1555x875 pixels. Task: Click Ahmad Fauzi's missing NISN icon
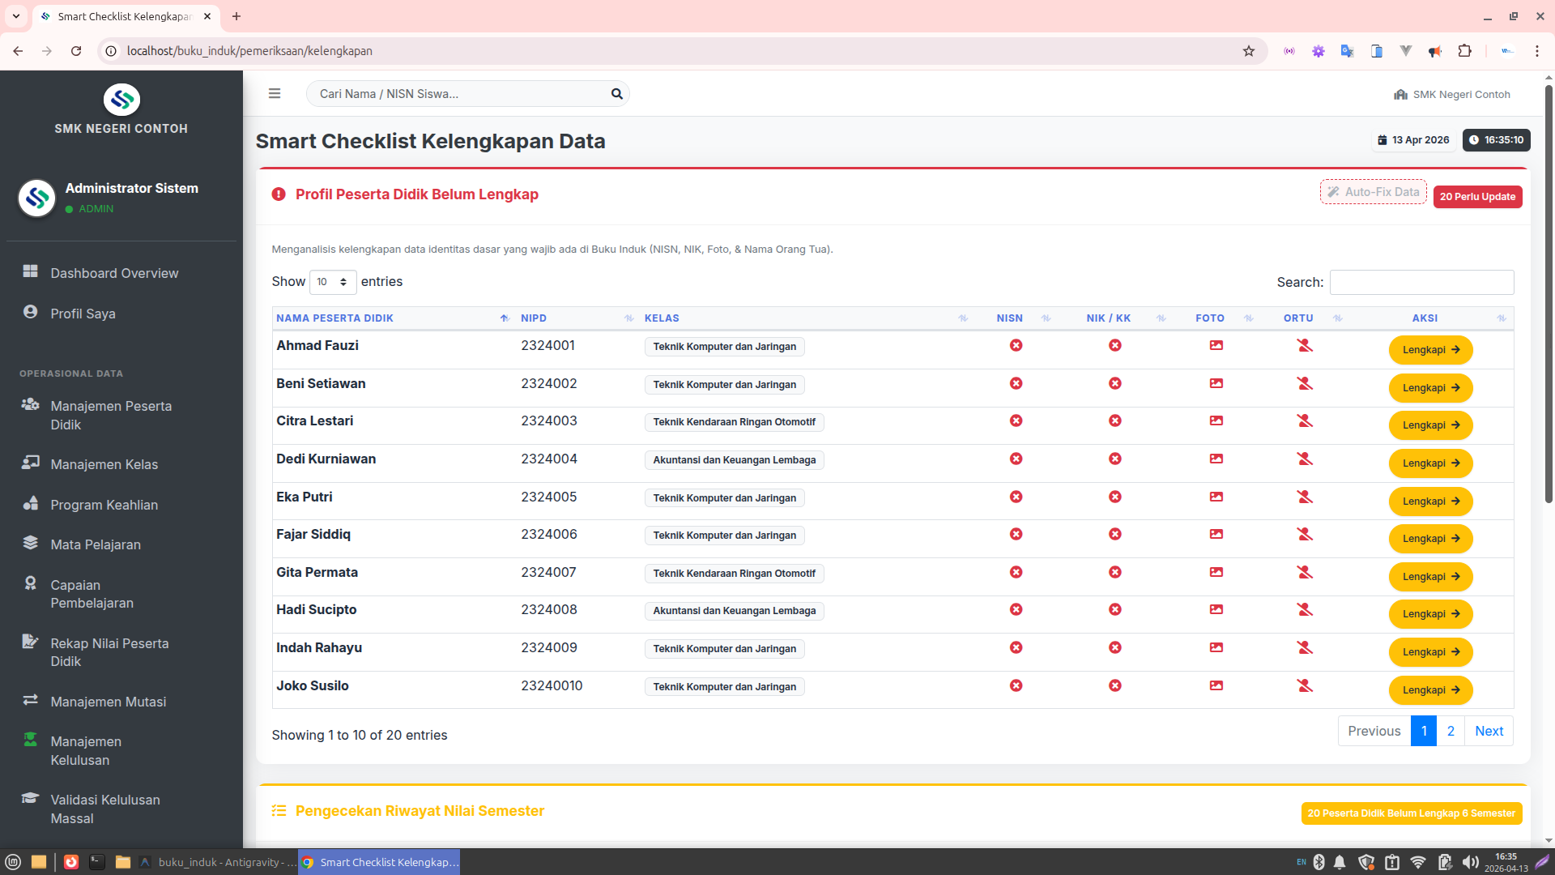coord(1016,346)
